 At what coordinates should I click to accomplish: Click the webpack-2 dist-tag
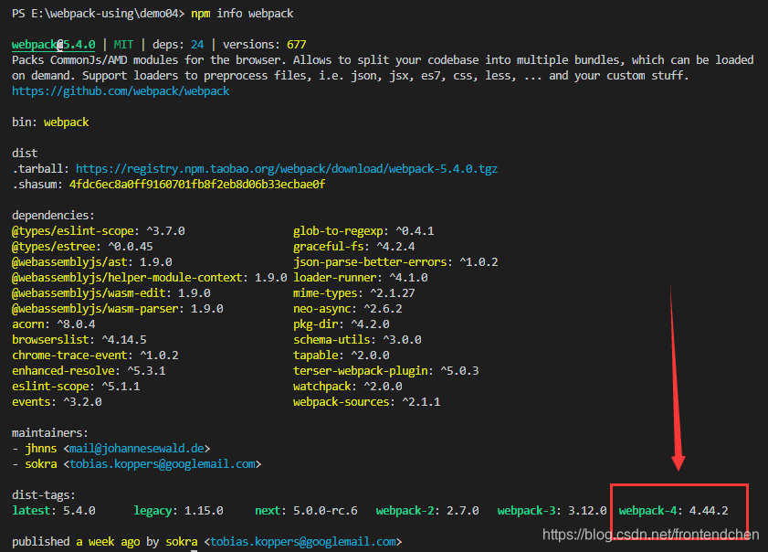(427, 511)
